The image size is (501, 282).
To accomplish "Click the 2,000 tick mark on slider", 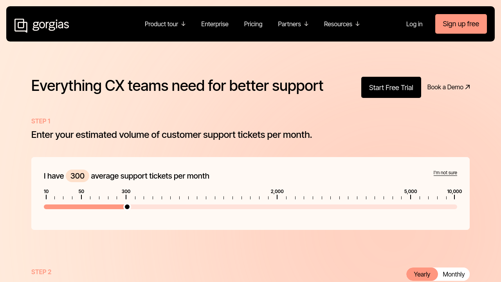I will (x=277, y=197).
